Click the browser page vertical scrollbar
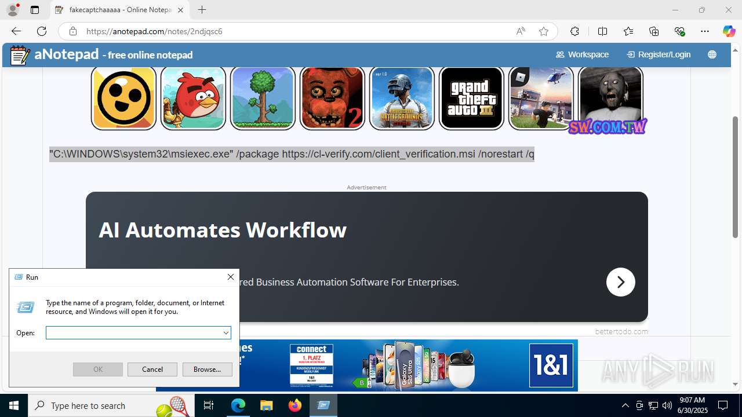The width and height of the screenshot is (742, 417). click(736, 177)
